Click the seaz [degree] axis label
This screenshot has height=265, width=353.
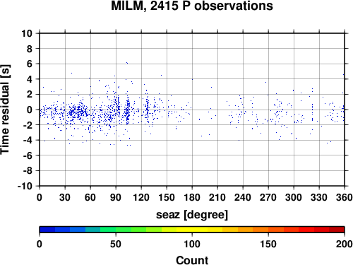click(192, 215)
